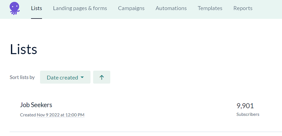Open the Job Seekers list

click(36, 105)
